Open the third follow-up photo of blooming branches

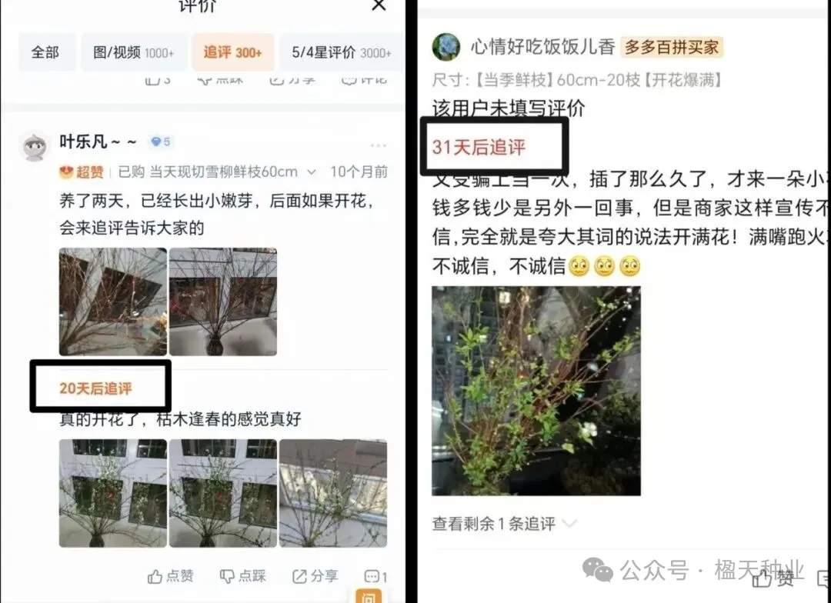point(333,493)
